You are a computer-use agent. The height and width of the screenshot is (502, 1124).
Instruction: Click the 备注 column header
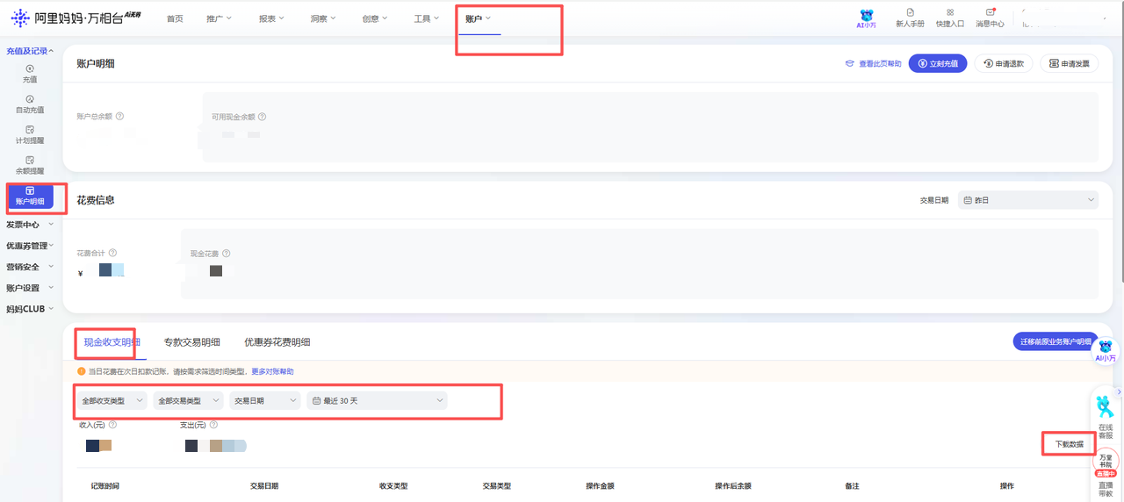click(x=852, y=486)
